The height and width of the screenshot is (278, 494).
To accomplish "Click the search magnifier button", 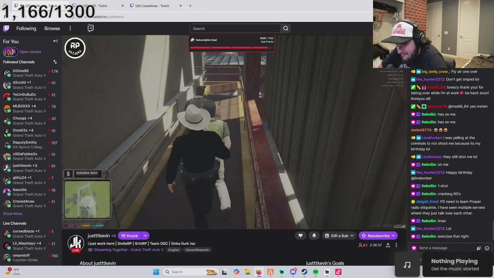I will (x=286, y=28).
